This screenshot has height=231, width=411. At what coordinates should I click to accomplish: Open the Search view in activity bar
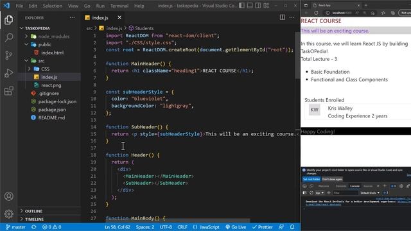coord(8,37)
